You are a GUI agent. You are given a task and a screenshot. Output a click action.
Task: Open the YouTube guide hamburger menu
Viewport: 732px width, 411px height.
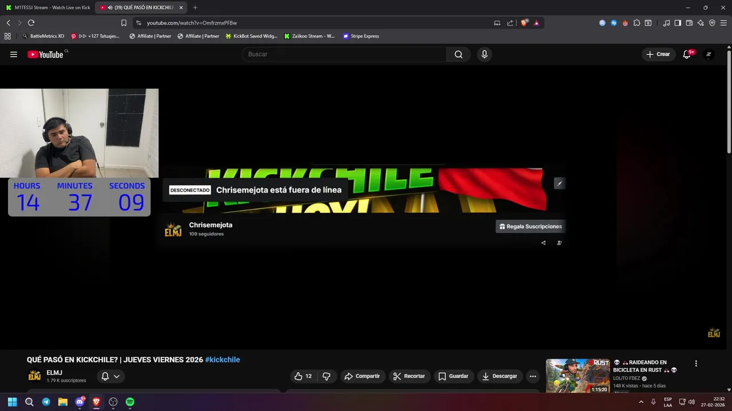[14, 54]
